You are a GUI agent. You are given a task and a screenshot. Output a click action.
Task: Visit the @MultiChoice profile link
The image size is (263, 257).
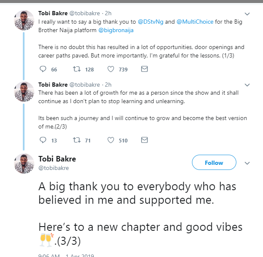click(x=195, y=21)
